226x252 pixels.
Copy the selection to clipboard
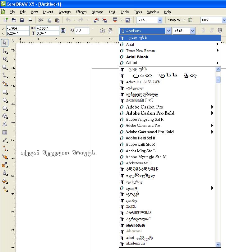pos(49,20)
